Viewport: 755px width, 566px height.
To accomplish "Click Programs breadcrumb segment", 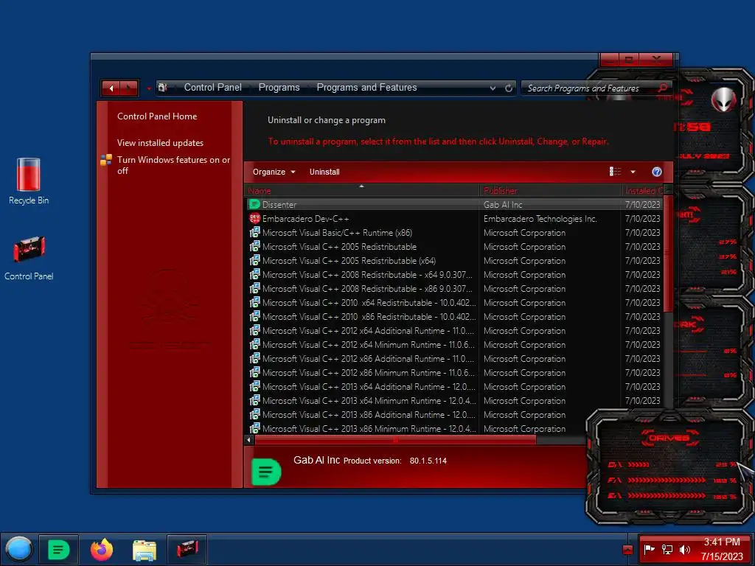I will [x=279, y=88].
